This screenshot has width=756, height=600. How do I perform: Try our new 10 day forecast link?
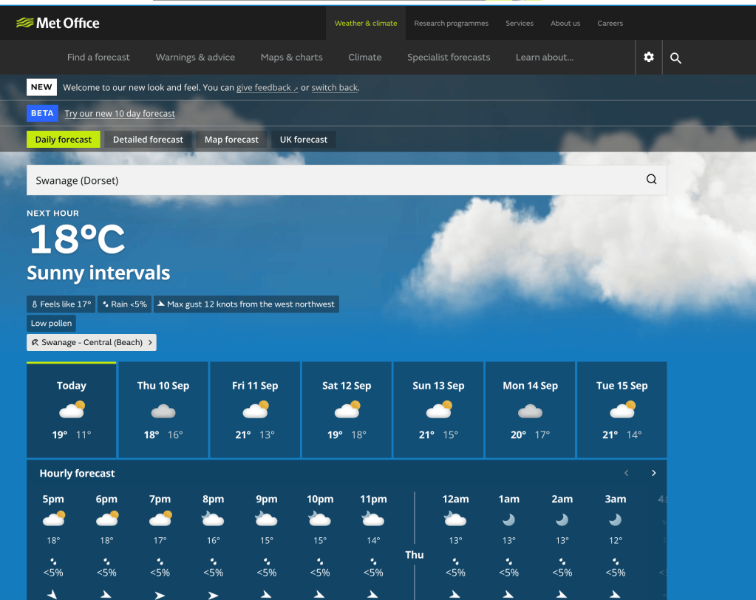tap(120, 113)
